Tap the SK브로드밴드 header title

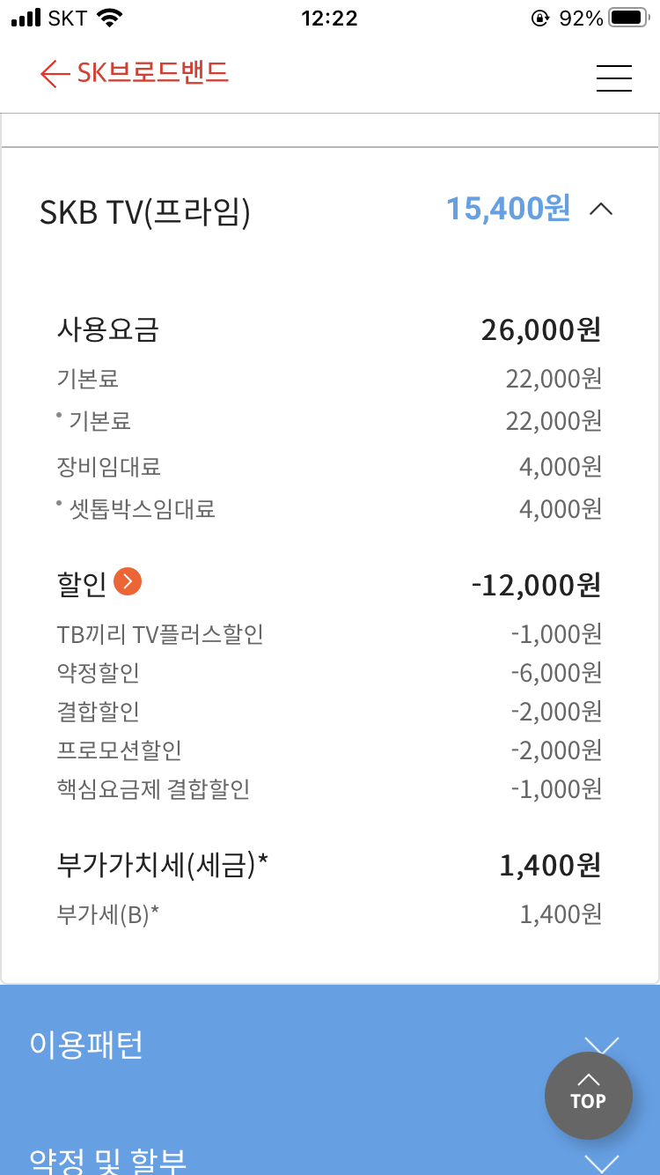coord(153,73)
